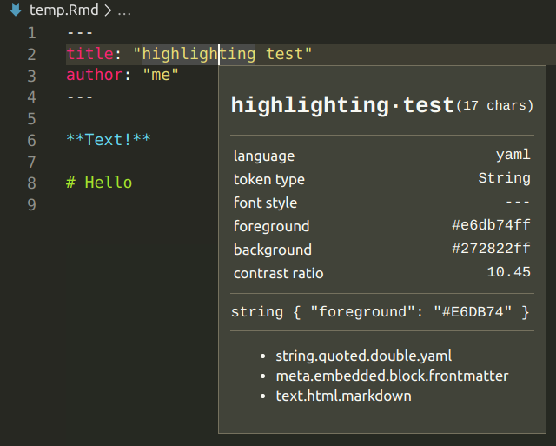
Task: Click the String token type value
Action: tap(504, 178)
